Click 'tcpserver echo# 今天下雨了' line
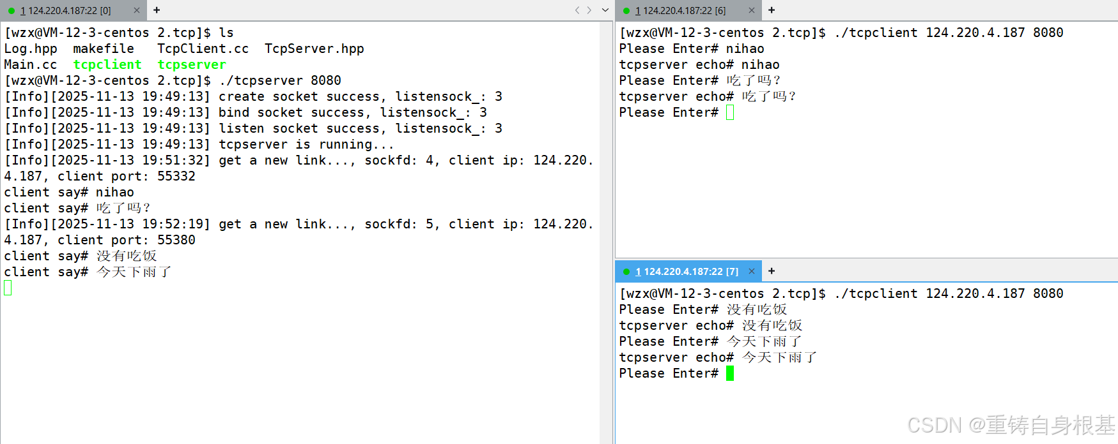 [x=718, y=357]
